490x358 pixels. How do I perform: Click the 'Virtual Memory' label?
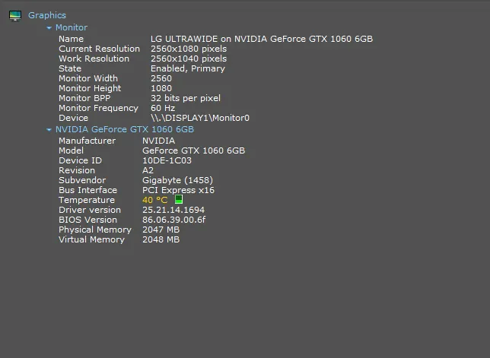point(91,239)
